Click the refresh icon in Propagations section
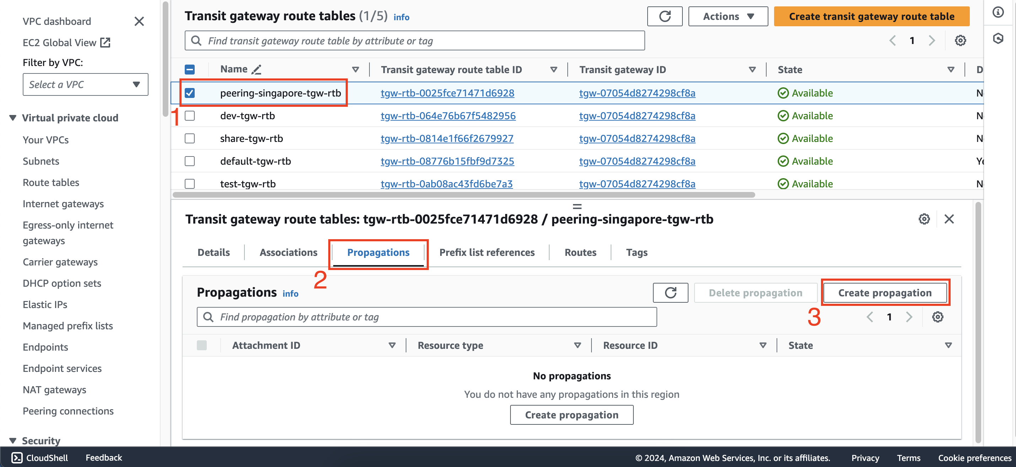Viewport: 1016px width, 467px height. point(671,293)
